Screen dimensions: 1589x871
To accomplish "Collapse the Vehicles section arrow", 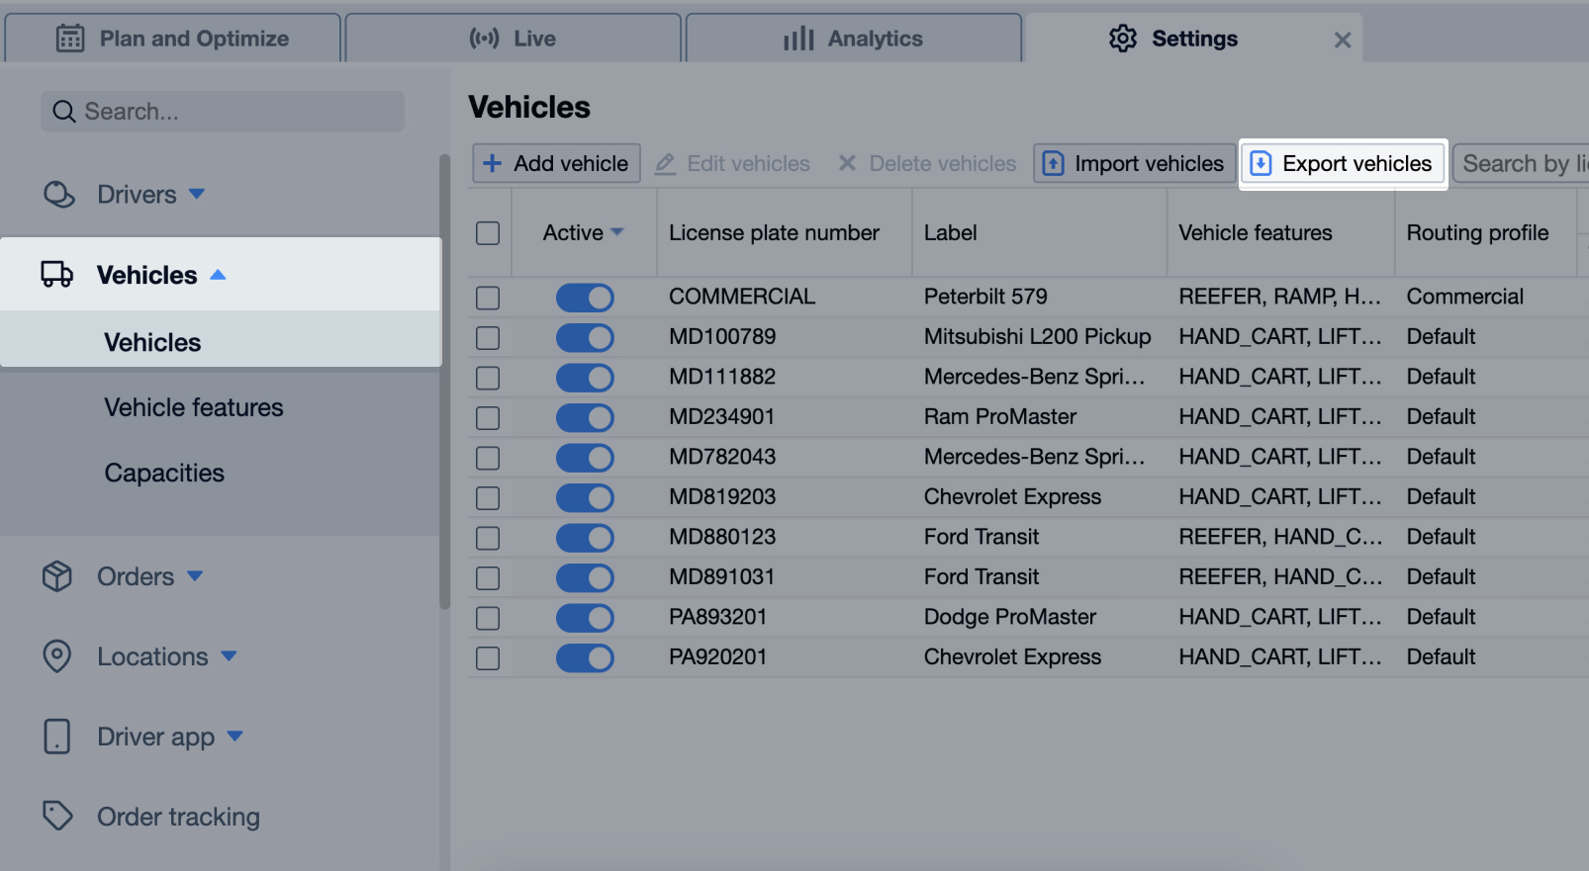I will pyautogui.click(x=219, y=275).
